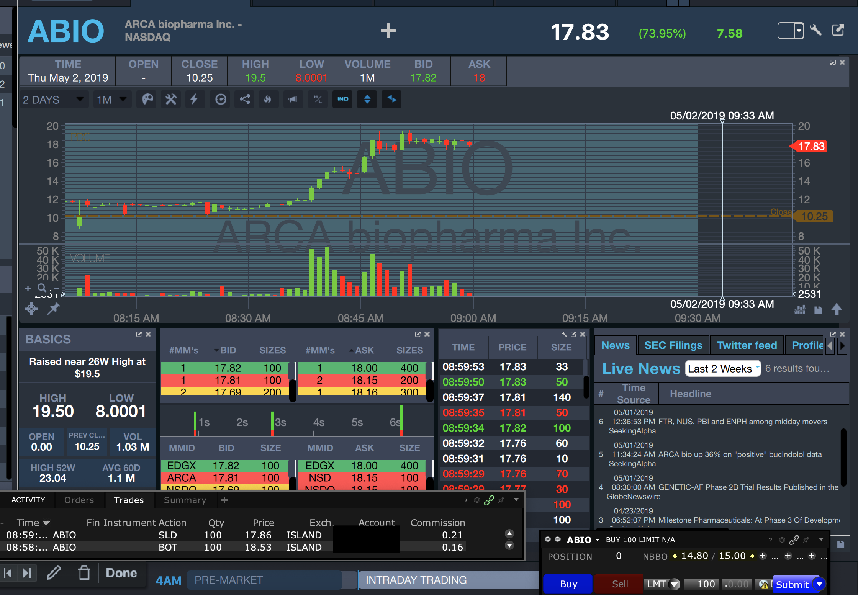Click the flame hot-stocks icon

pyautogui.click(x=268, y=100)
